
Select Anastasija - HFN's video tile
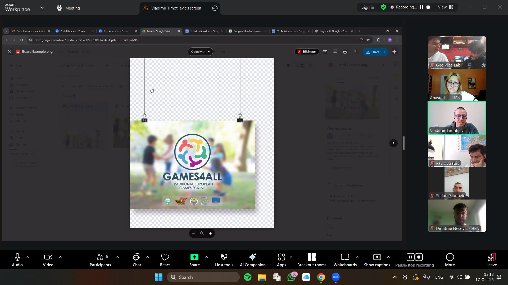pos(457,85)
